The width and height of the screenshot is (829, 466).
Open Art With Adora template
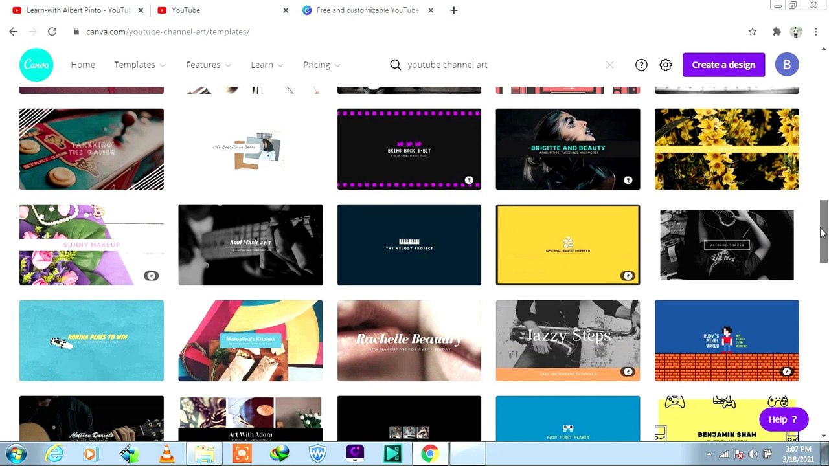pos(251,418)
